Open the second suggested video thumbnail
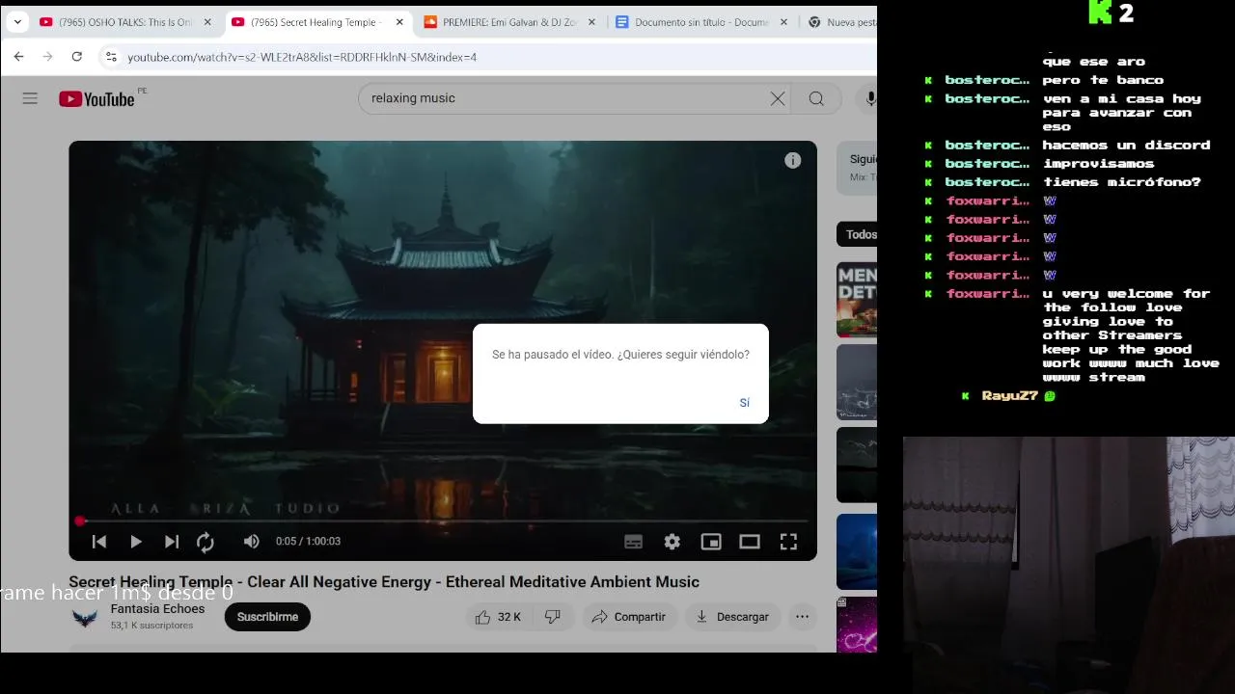Viewport: 1235px width, 694px height. pyautogui.click(x=857, y=382)
